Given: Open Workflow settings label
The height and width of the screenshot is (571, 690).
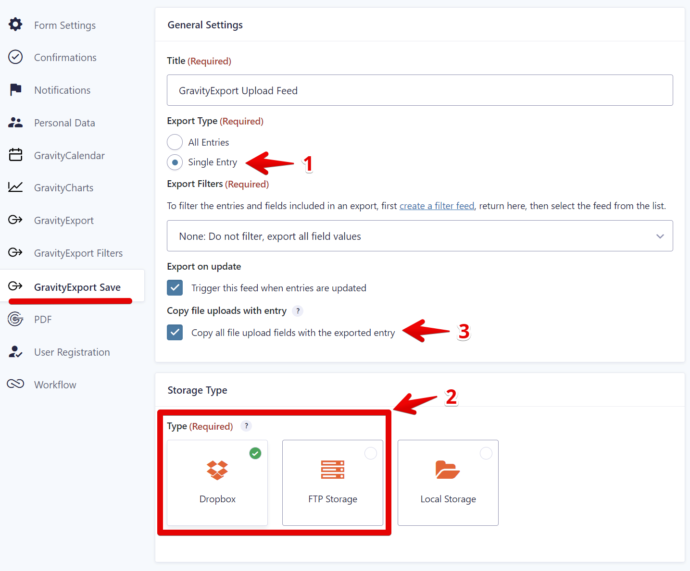Looking at the screenshot, I should tap(55, 385).
